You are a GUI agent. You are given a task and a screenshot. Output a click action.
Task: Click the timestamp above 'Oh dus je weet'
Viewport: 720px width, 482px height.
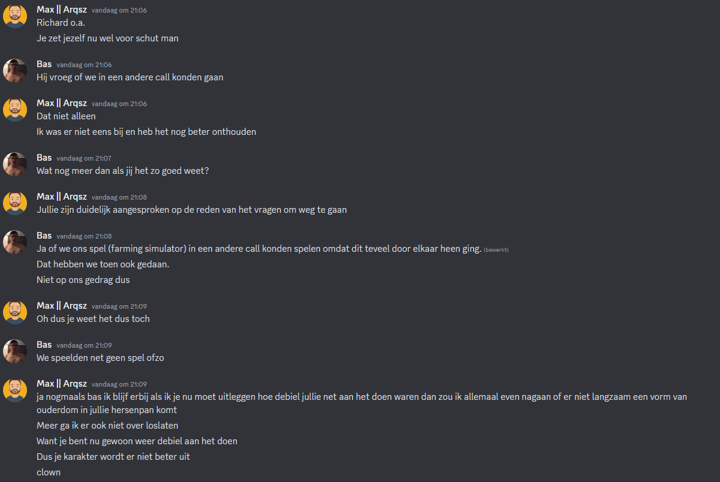click(x=119, y=306)
